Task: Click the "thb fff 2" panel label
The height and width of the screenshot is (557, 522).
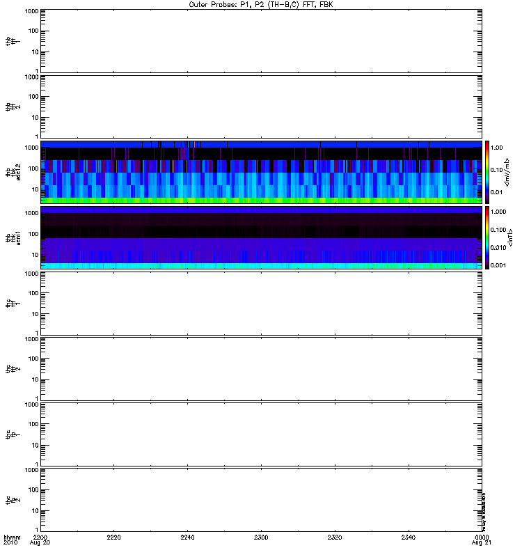Action: point(13,107)
